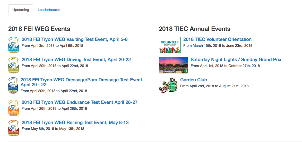Click 'From April 3rd, 2018 to April 8th, 2018'

[x=52, y=46]
